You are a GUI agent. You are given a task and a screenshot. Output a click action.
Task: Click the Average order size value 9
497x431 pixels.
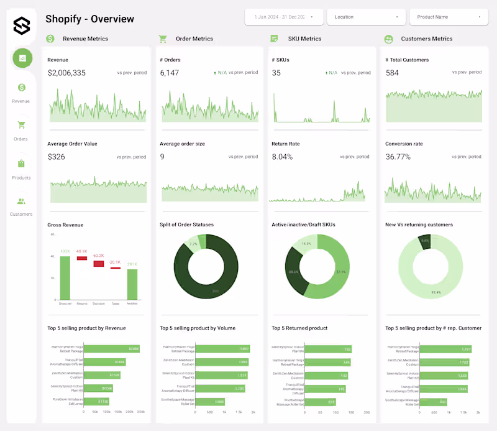click(162, 157)
